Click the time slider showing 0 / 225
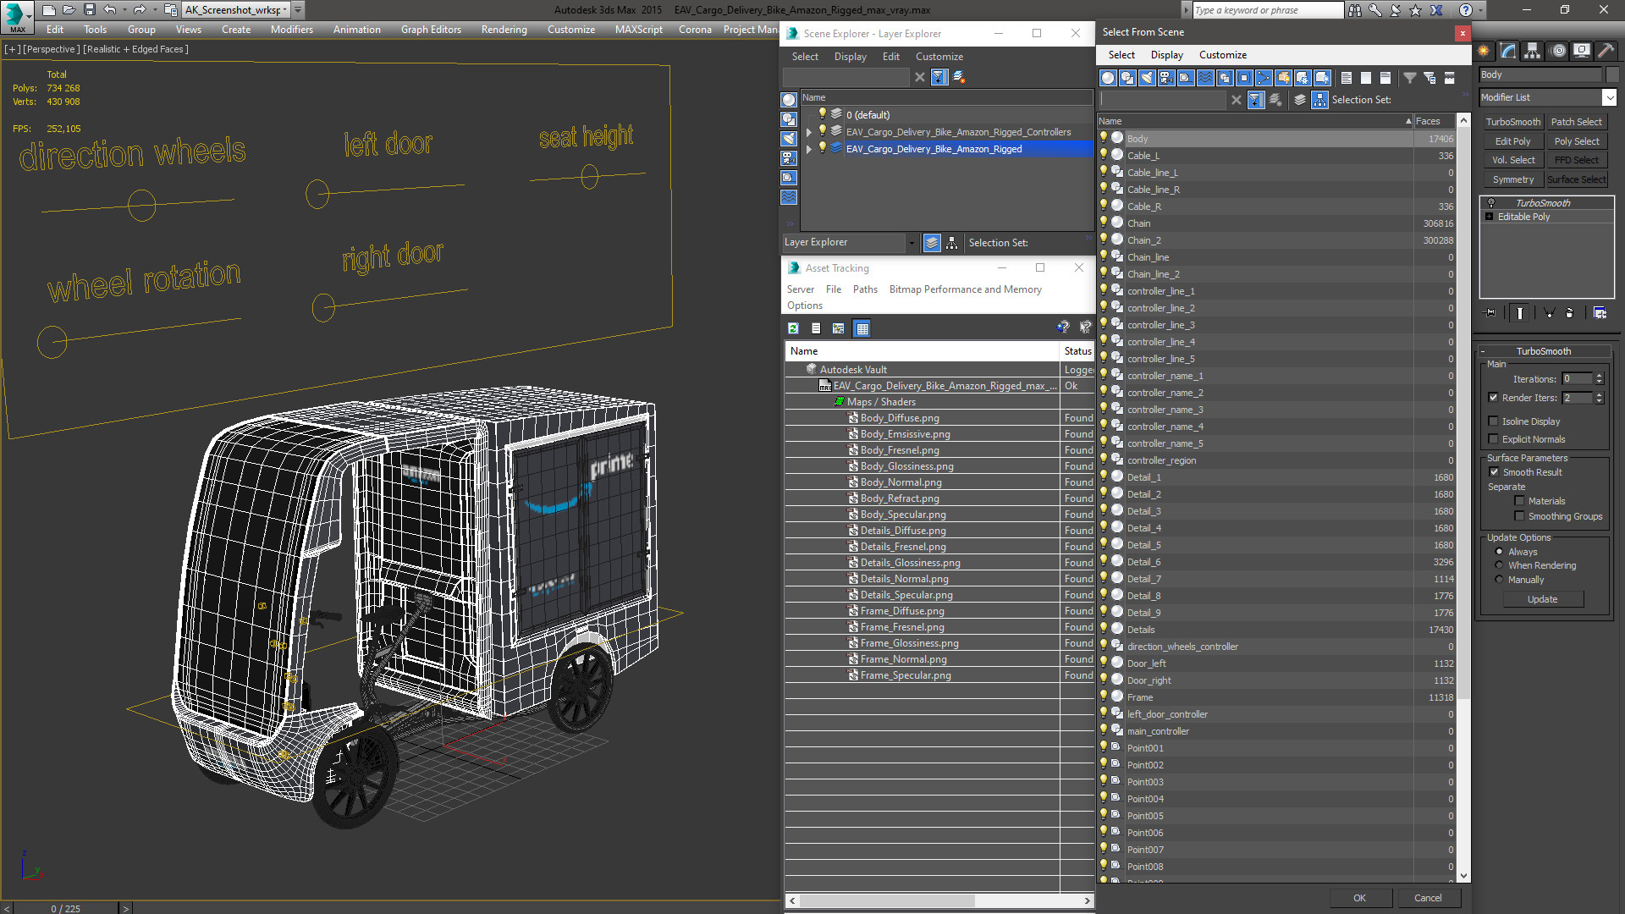The height and width of the screenshot is (914, 1625). (65, 908)
